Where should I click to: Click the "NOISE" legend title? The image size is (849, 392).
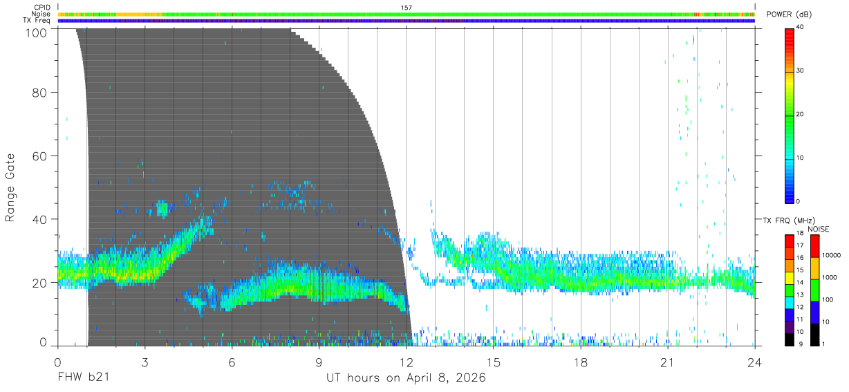tap(818, 229)
